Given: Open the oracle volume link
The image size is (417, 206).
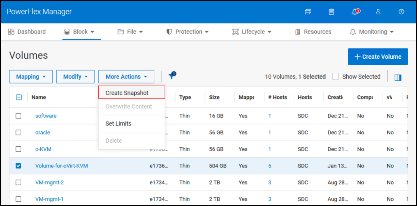Looking at the screenshot, I should pyautogui.click(x=43, y=132).
